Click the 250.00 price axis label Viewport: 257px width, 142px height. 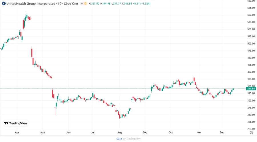tap(251, 115)
